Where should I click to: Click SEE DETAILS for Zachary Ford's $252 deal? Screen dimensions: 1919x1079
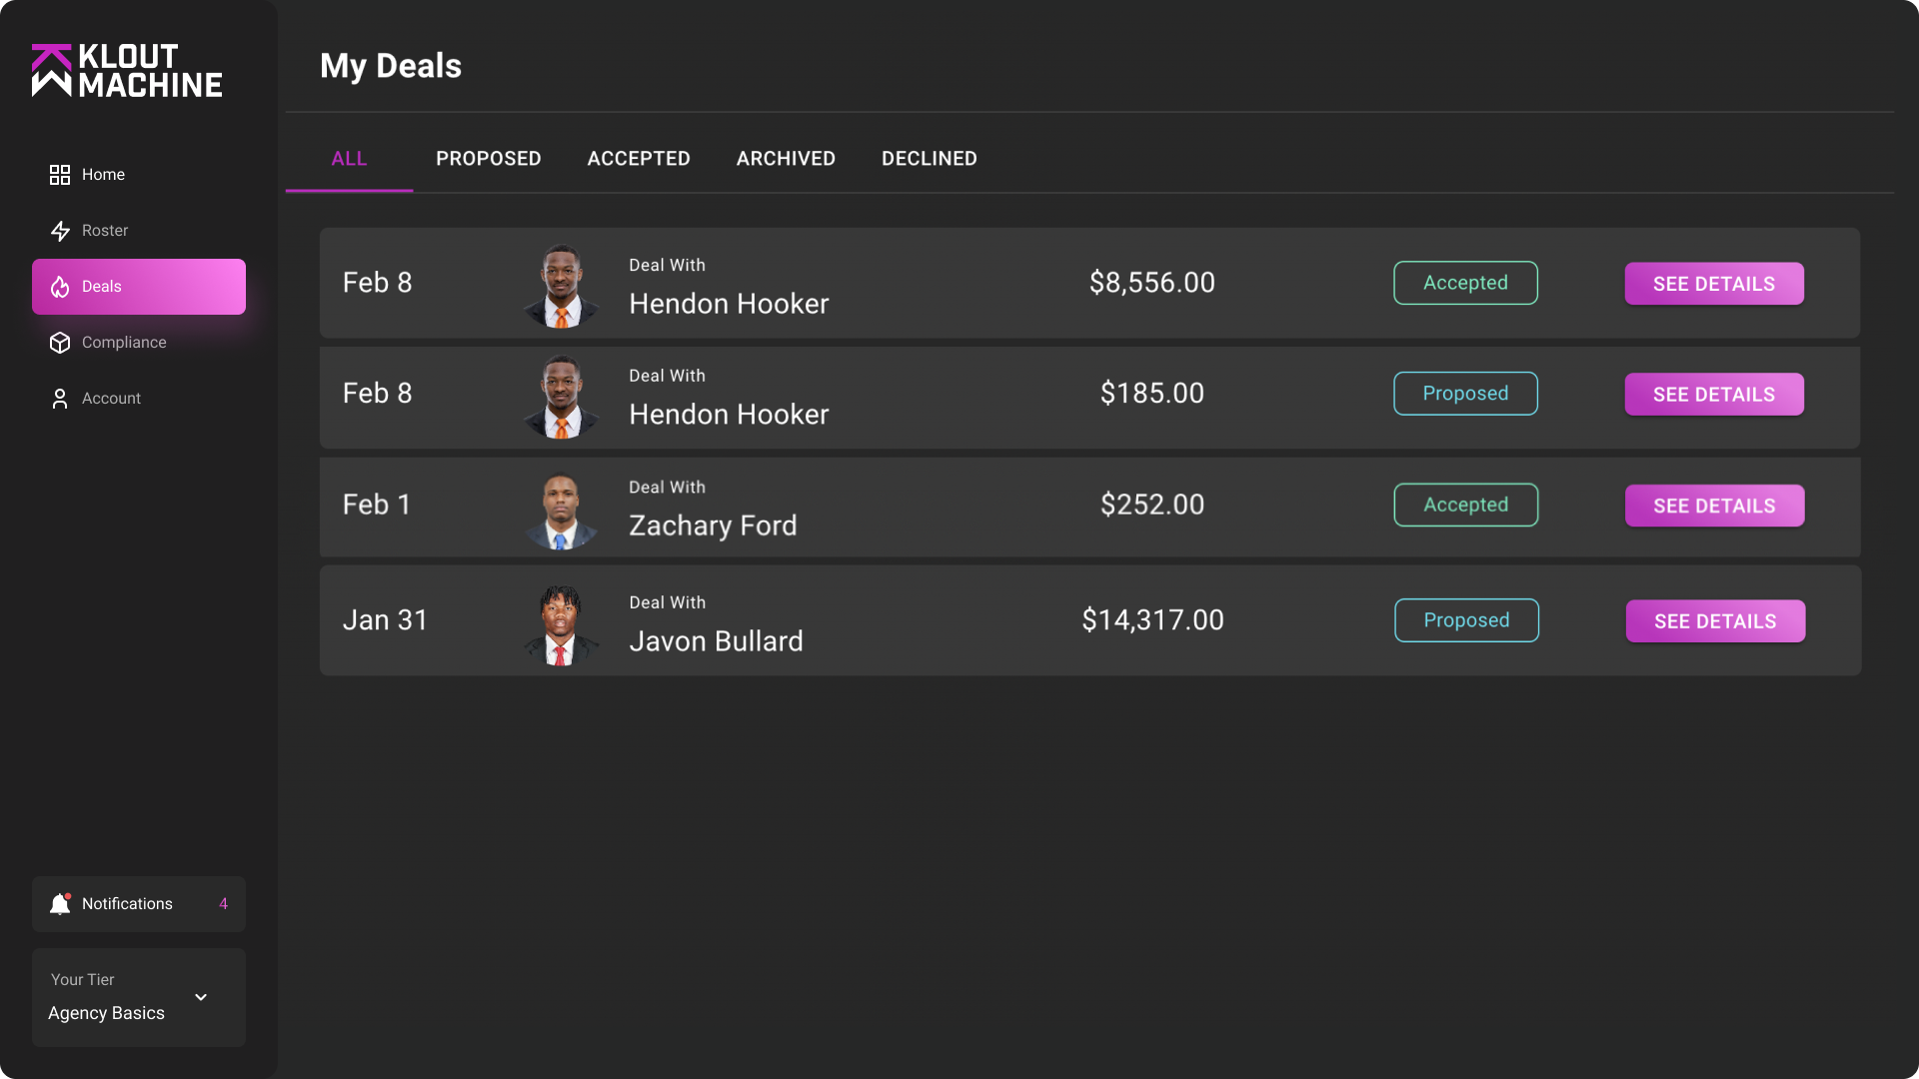pyautogui.click(x=1713, y=505)
